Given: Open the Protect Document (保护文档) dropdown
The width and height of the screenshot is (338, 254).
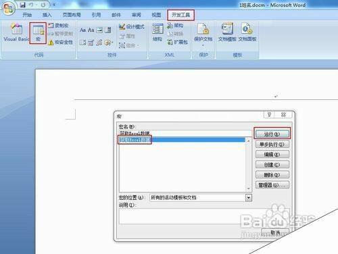Looking at the screenshot, I should point(203,34).
